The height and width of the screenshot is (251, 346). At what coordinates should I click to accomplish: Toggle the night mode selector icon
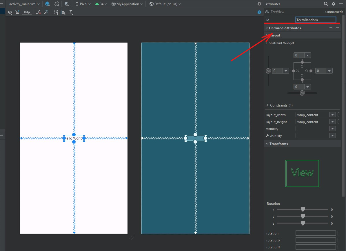67,4
